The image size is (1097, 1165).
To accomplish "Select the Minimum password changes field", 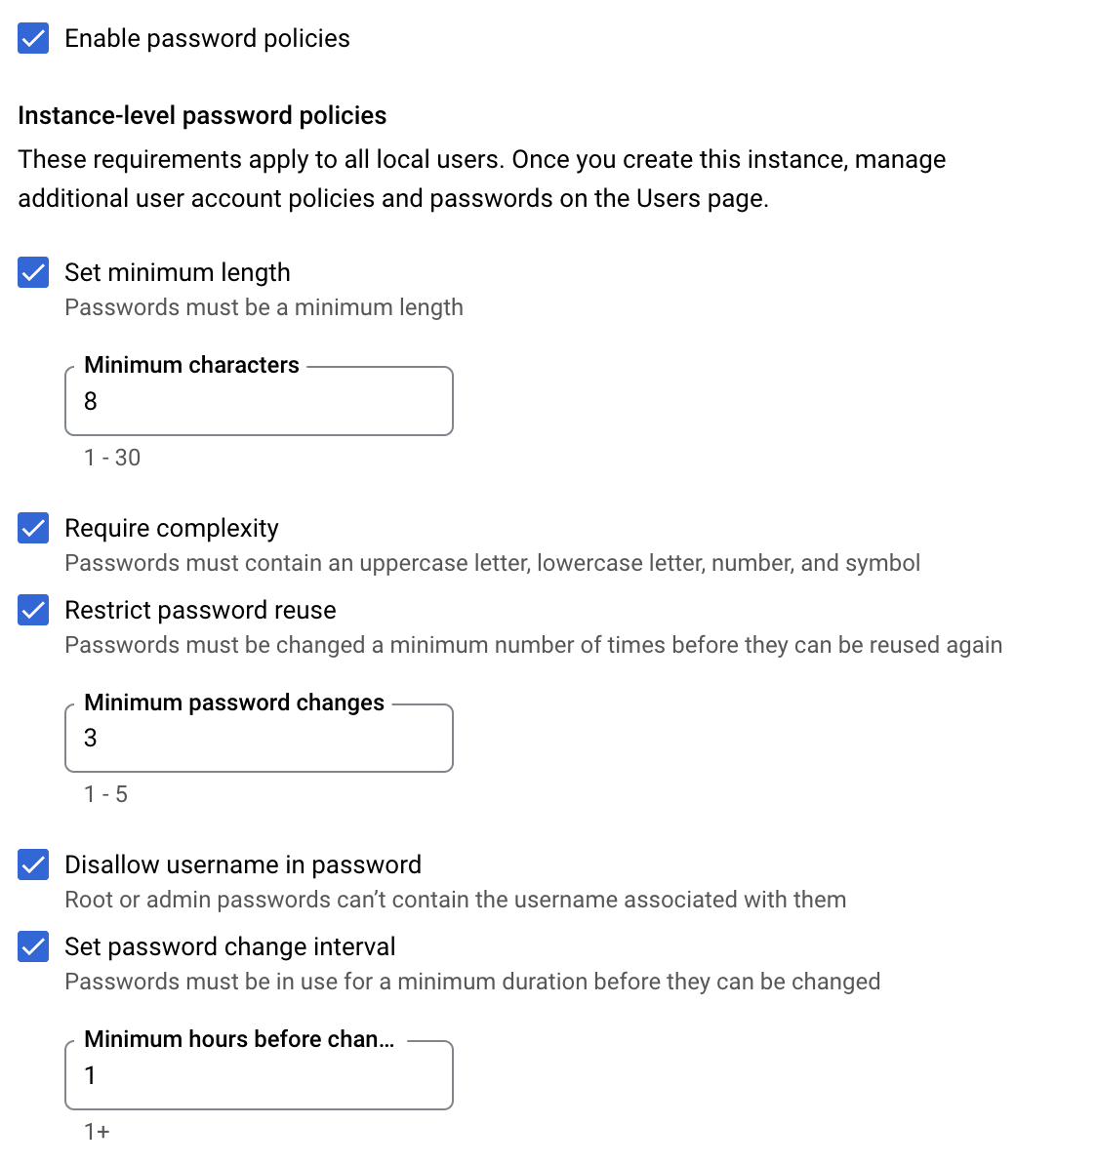I will (x=259, y=739).
